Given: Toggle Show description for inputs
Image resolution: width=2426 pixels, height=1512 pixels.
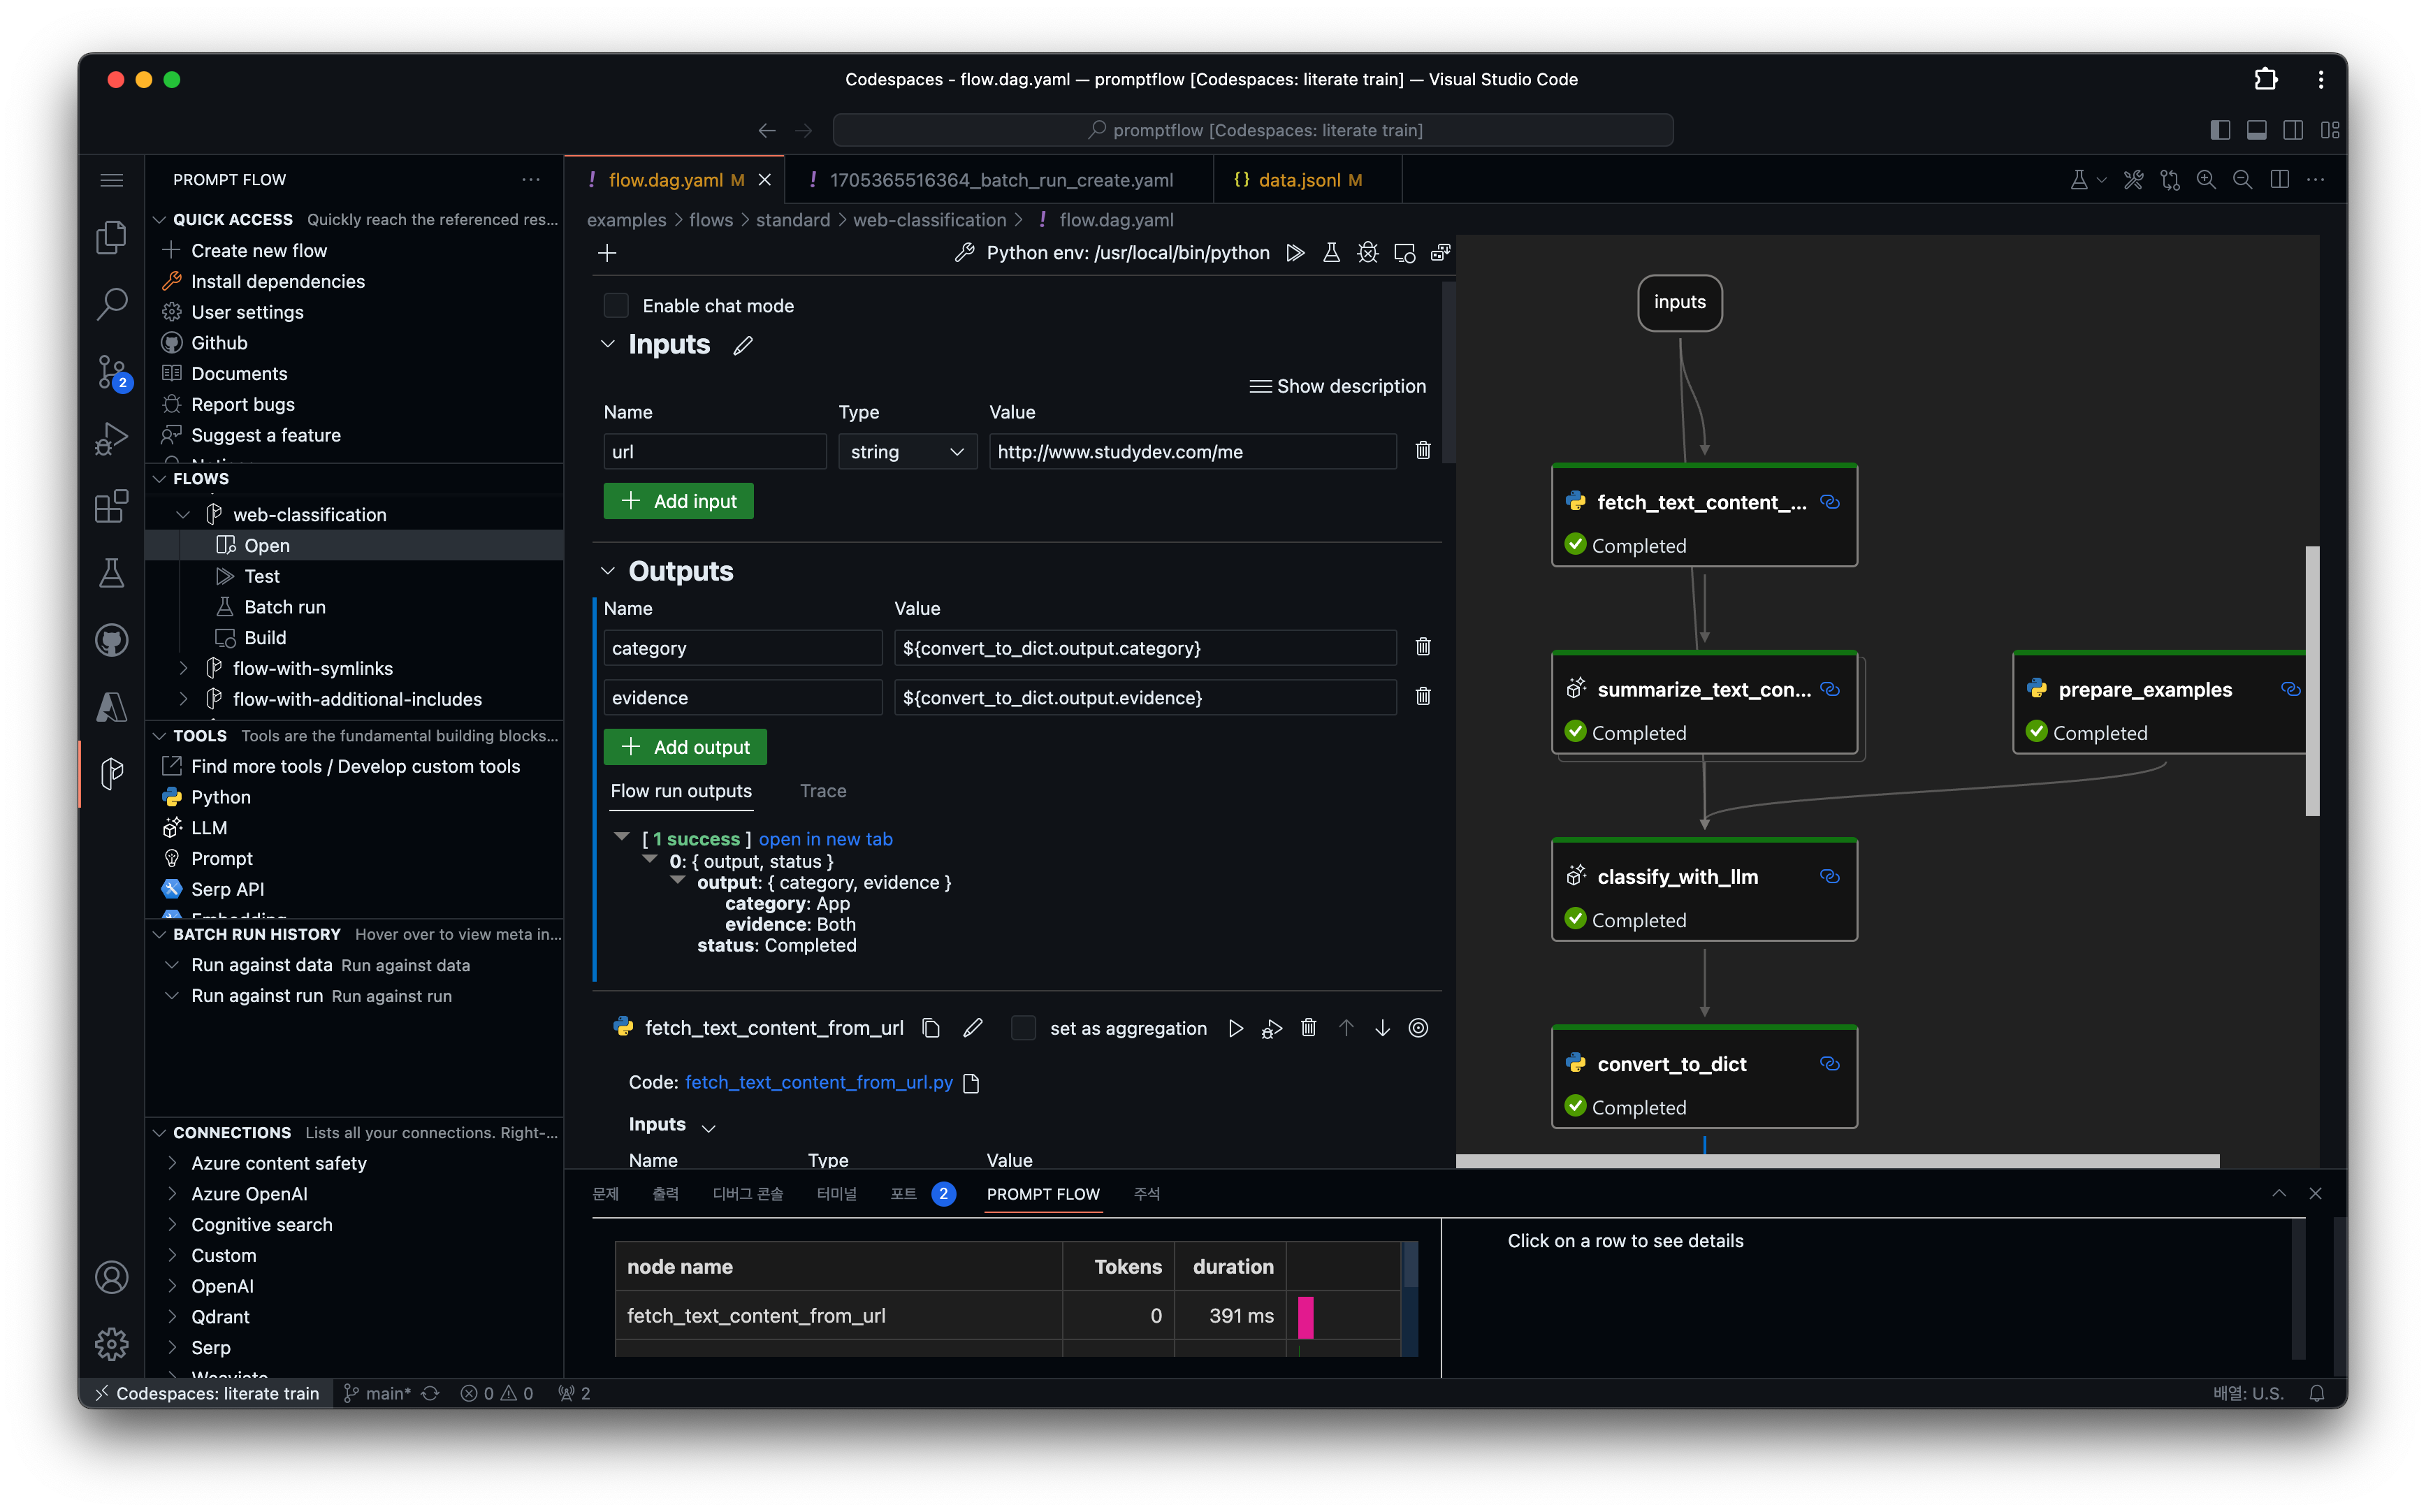Looking at the screenshot, I should point(1337,386).
